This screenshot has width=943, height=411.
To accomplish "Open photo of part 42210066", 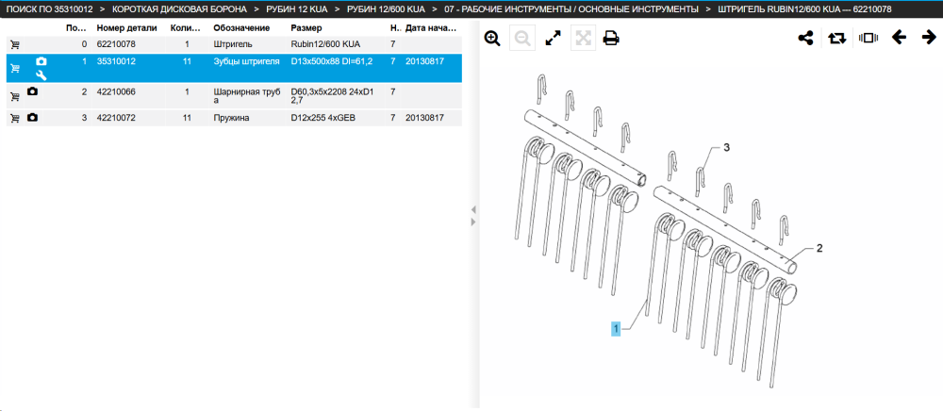I will point(32,91).
